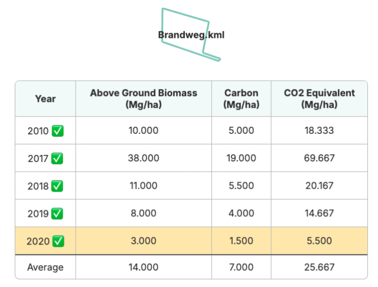The height and width of the screenshot is (287, 378).
Task: Click the Average row label
Action: point(45,267)
